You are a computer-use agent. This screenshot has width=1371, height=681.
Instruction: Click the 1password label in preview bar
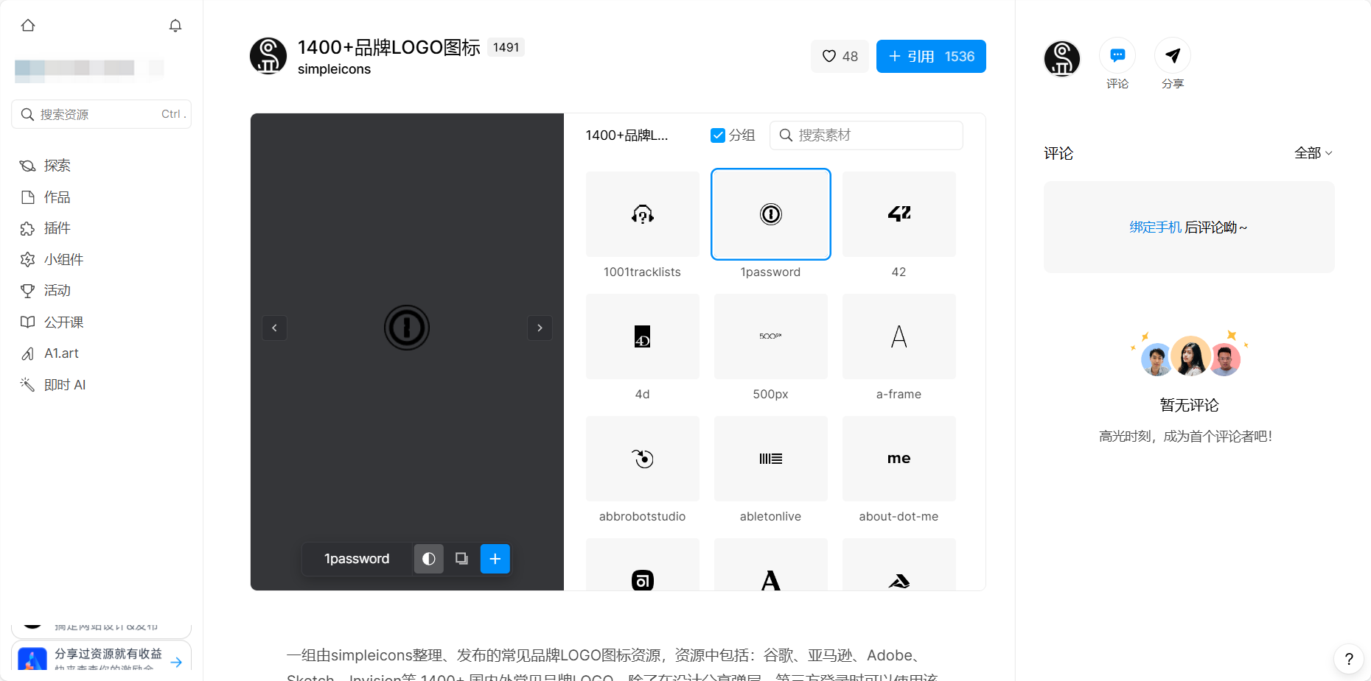tap(357, 559)
